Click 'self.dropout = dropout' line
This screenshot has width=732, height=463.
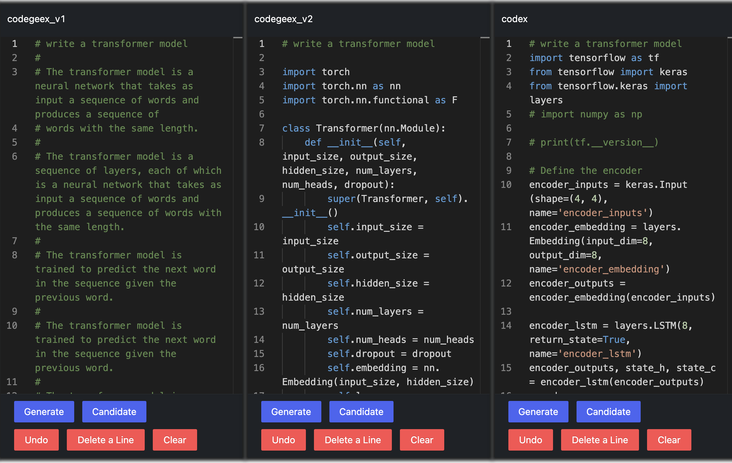(390, 354)
